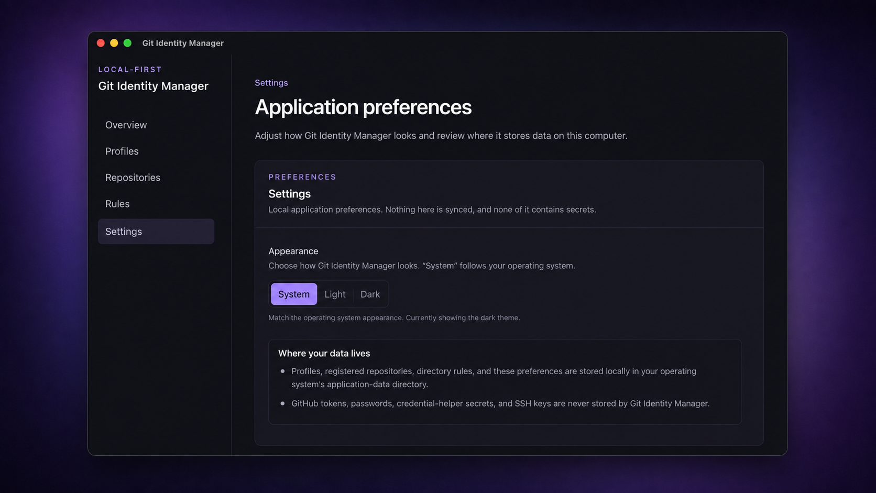Click the Settings breadcrumb above heading
Viewport: 876px width, 493px height.
(271, 83)
